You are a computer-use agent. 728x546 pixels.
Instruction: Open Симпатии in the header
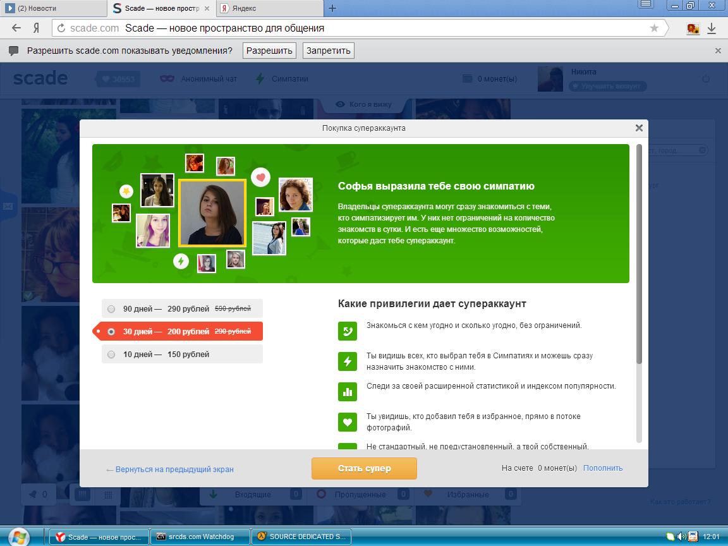coord(282,79)
